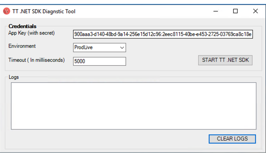Expand the Environment dropdown arrow
Screen dimensions: 266x158
122,48
